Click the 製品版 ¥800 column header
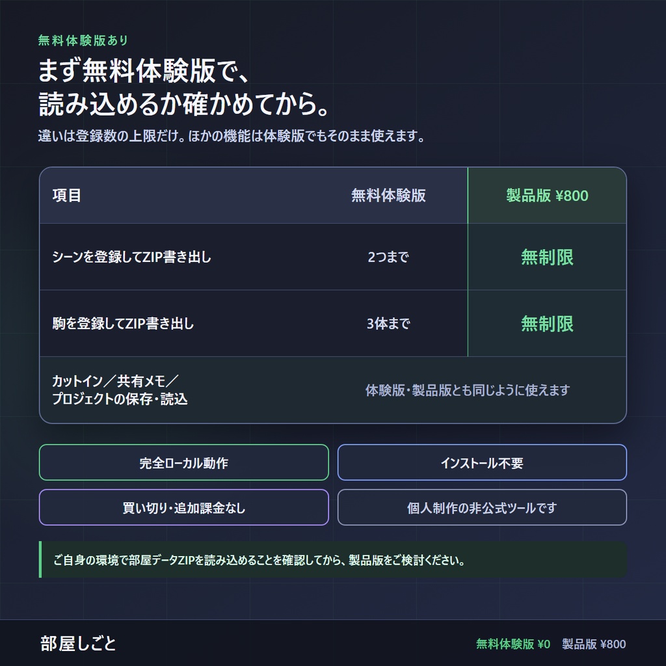The height and width of the screenshot is (666, 666). 547,196
